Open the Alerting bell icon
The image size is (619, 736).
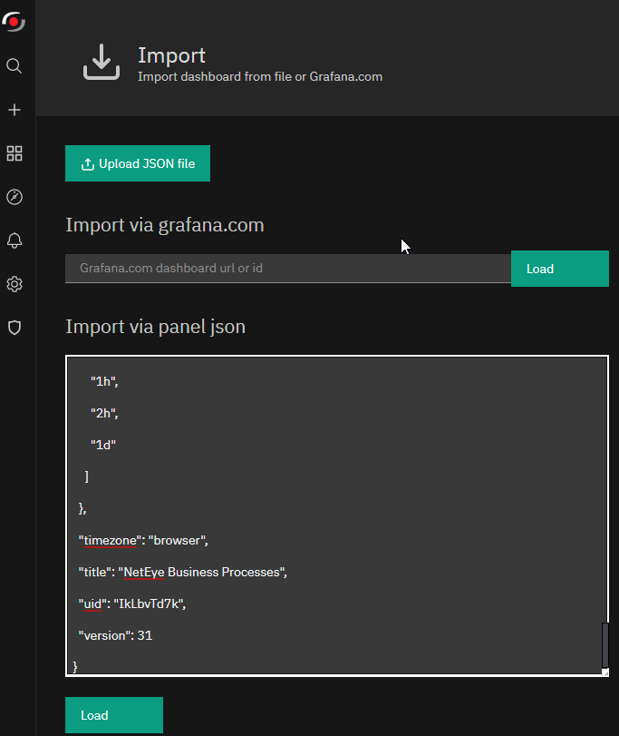pos(15,240)
